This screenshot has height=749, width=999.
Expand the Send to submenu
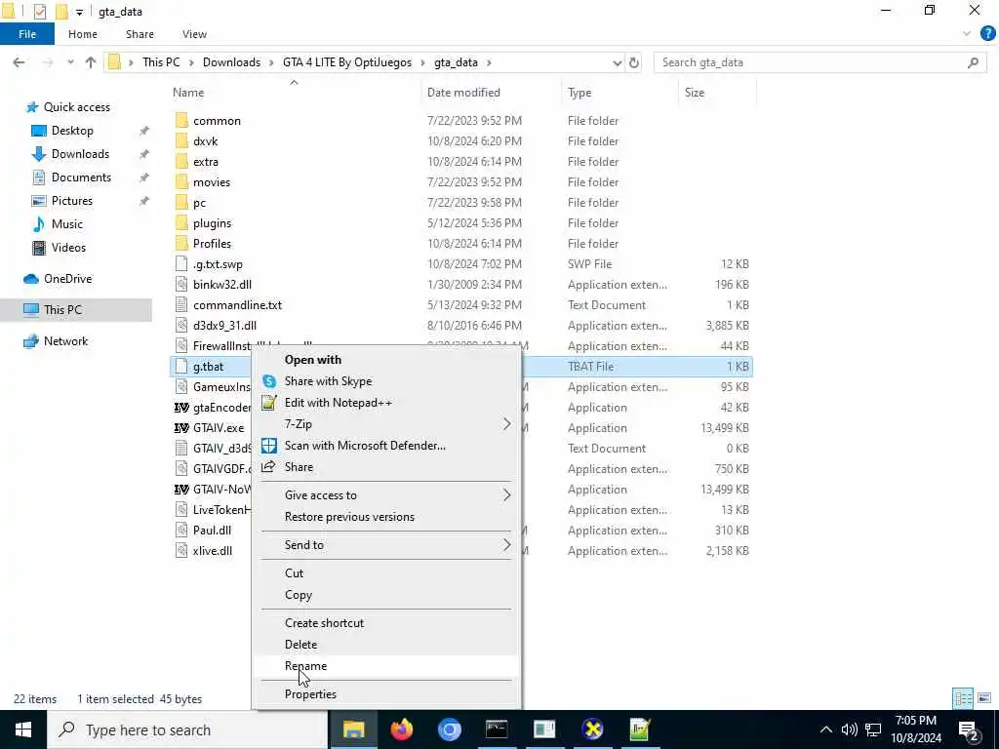pyautogui.click(x=386, y=544)
